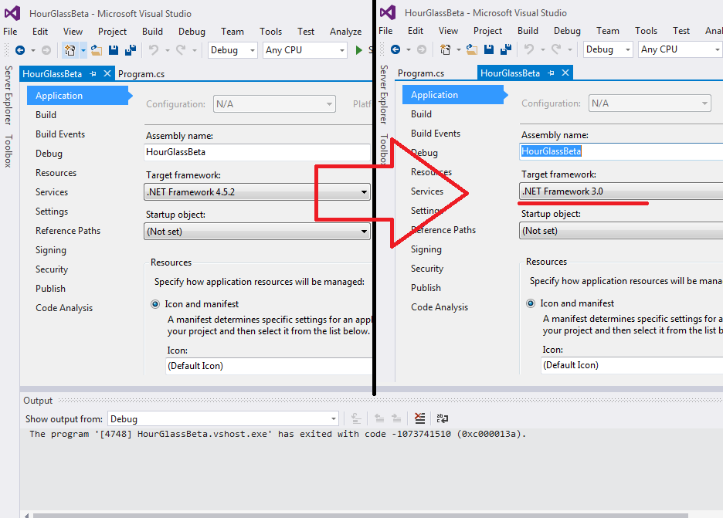Image resolution: width=723 pixels, height=518 pixels.
Task: Click New Project icon in right window
Action: click(446, 49)
